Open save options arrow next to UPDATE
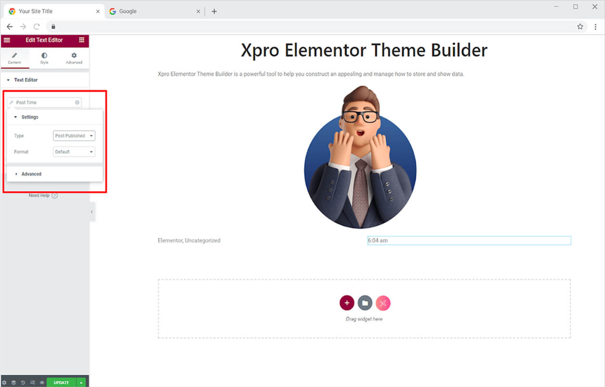605x387 pixels. tap(81, 383)
